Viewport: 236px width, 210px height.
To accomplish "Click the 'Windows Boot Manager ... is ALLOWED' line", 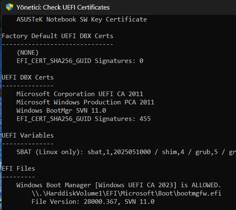I will pyautogui.click(x=118, y=185).
